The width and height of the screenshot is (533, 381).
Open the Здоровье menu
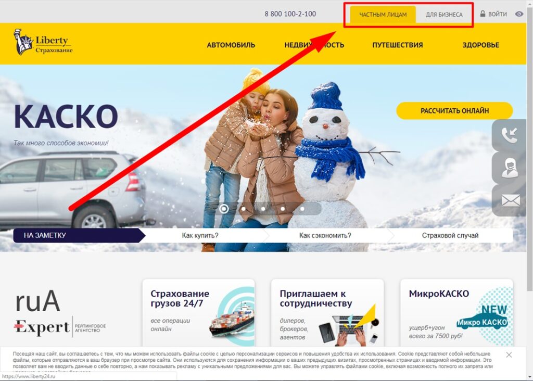pos(480,45)
